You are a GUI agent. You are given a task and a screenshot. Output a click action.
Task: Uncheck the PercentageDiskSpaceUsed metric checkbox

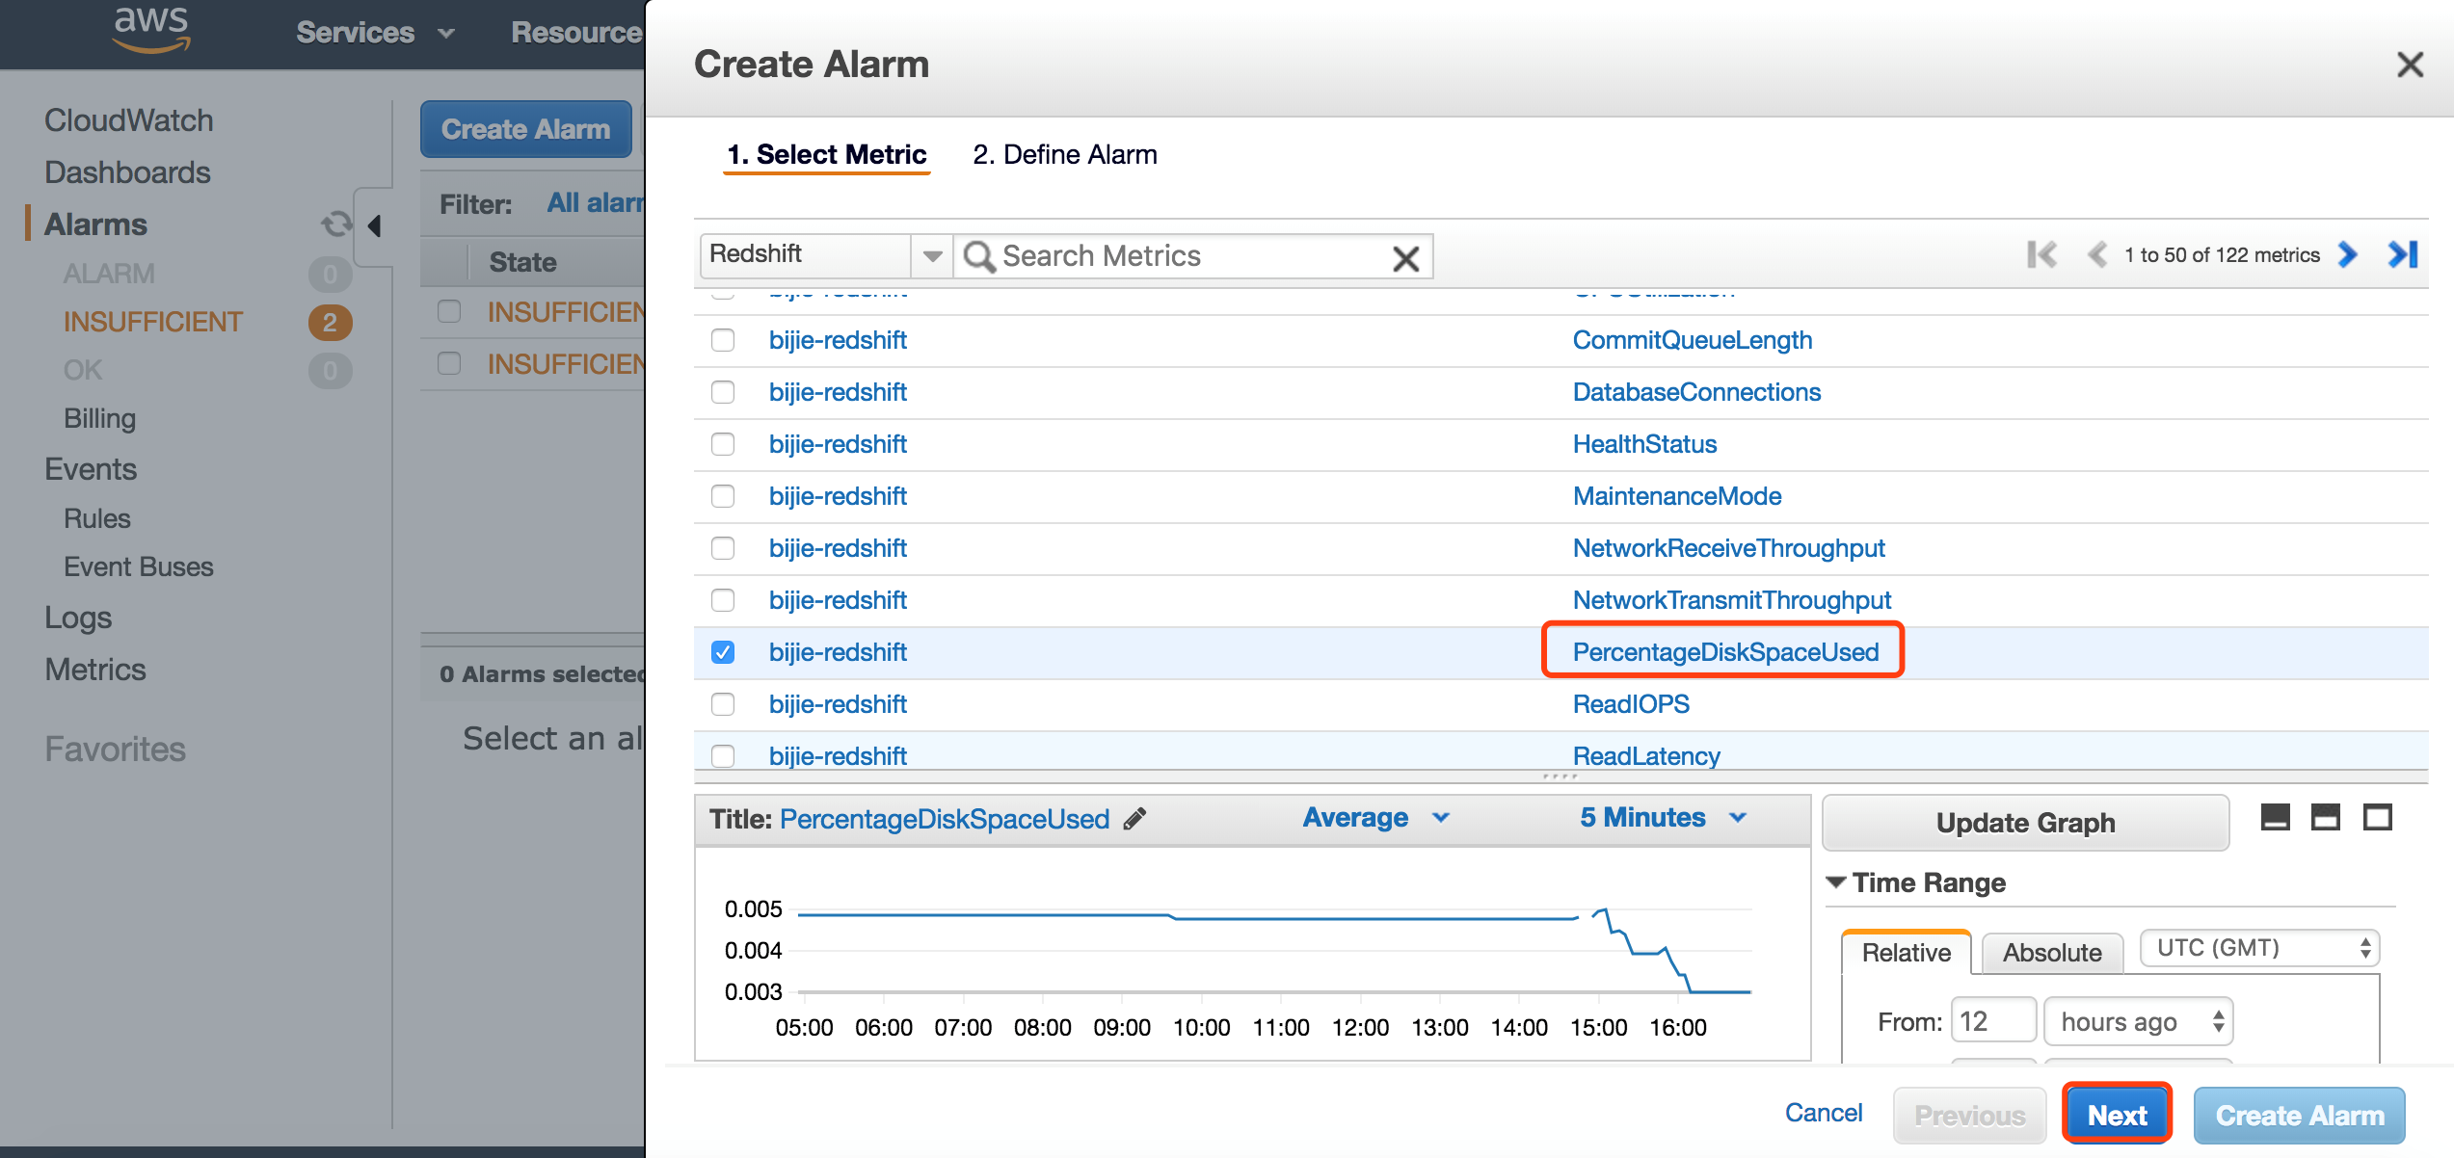pos(723,652)
